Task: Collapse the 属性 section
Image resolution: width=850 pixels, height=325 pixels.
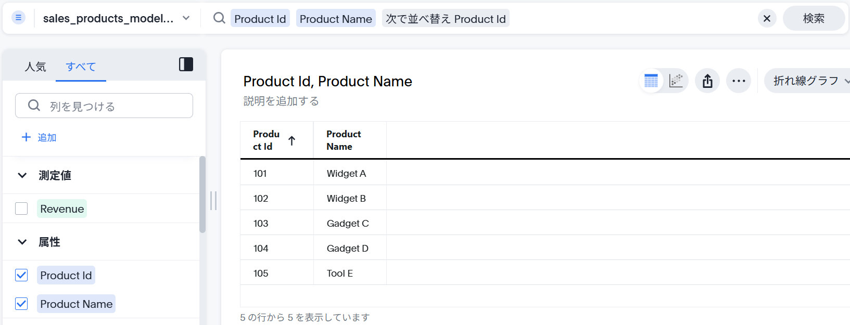Action: point(22,242)
